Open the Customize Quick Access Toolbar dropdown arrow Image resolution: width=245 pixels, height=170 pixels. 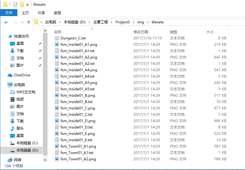pos(27,5)
